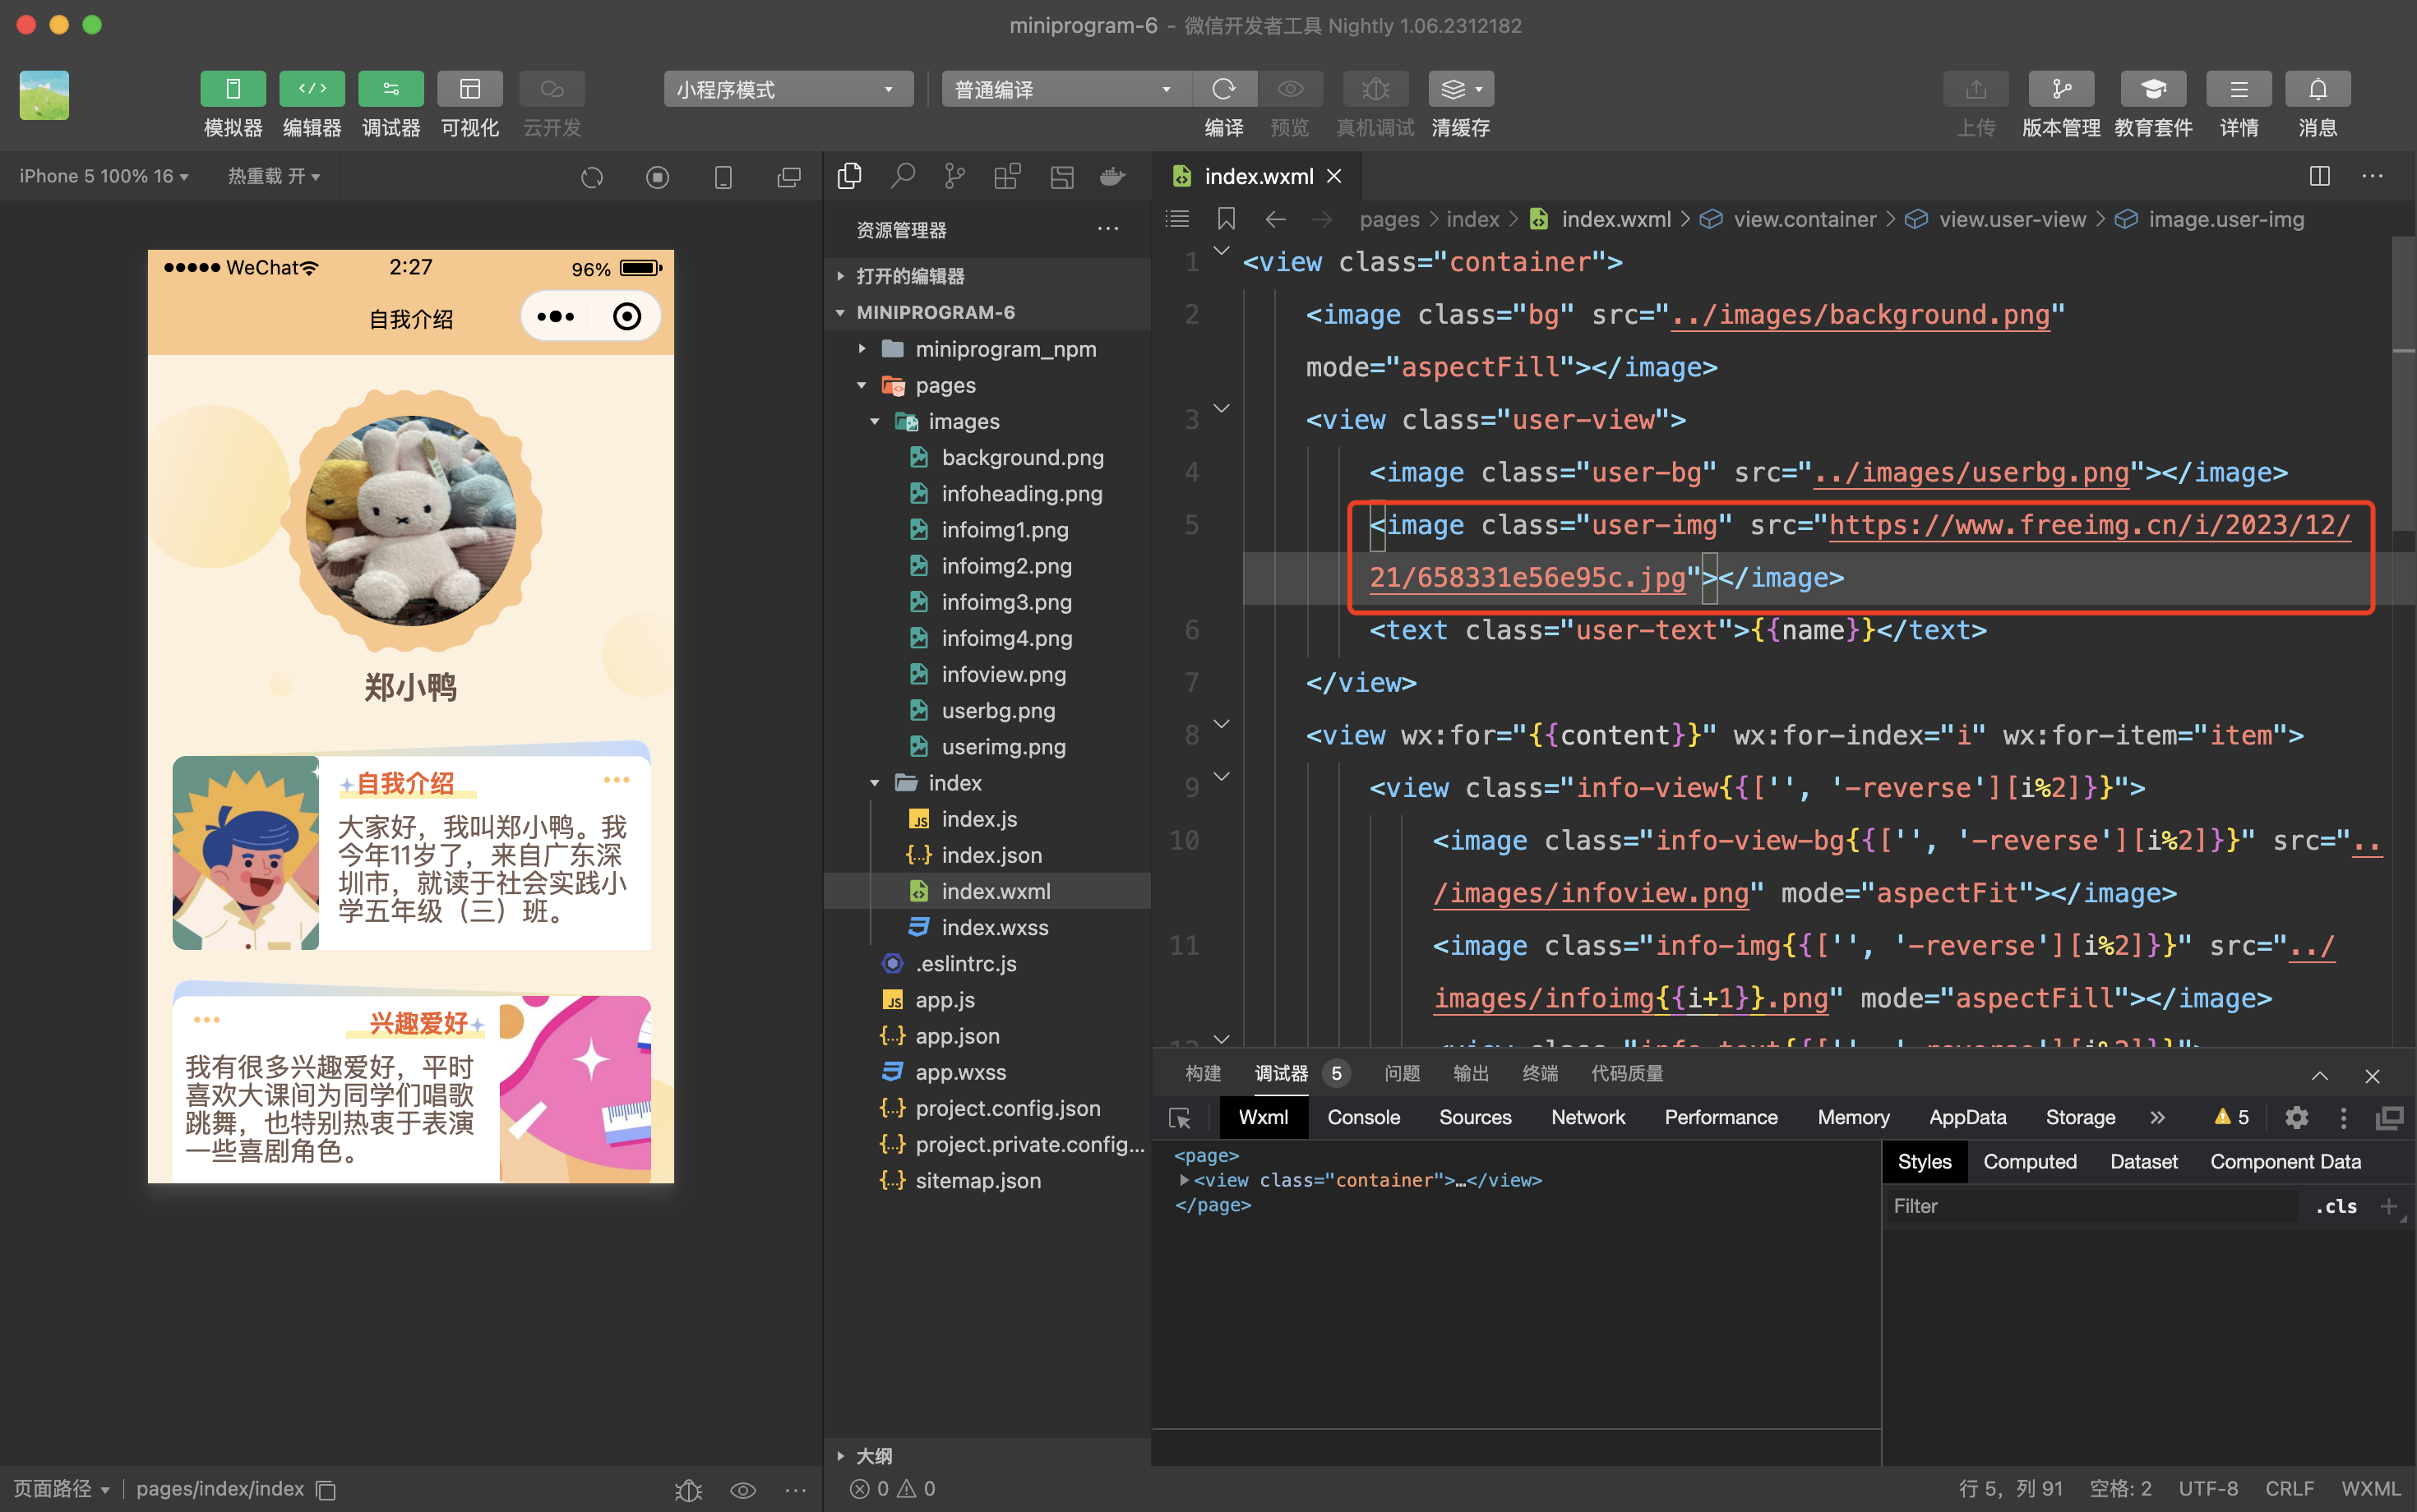This screenshot has width=2417, height=1512.
Task: Click the 清缓存 clear cache icon
Action: (1459, 89)
